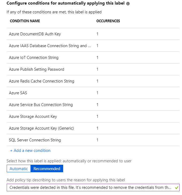Click Add a new condition link
The image size is (182, 195).
30,151
